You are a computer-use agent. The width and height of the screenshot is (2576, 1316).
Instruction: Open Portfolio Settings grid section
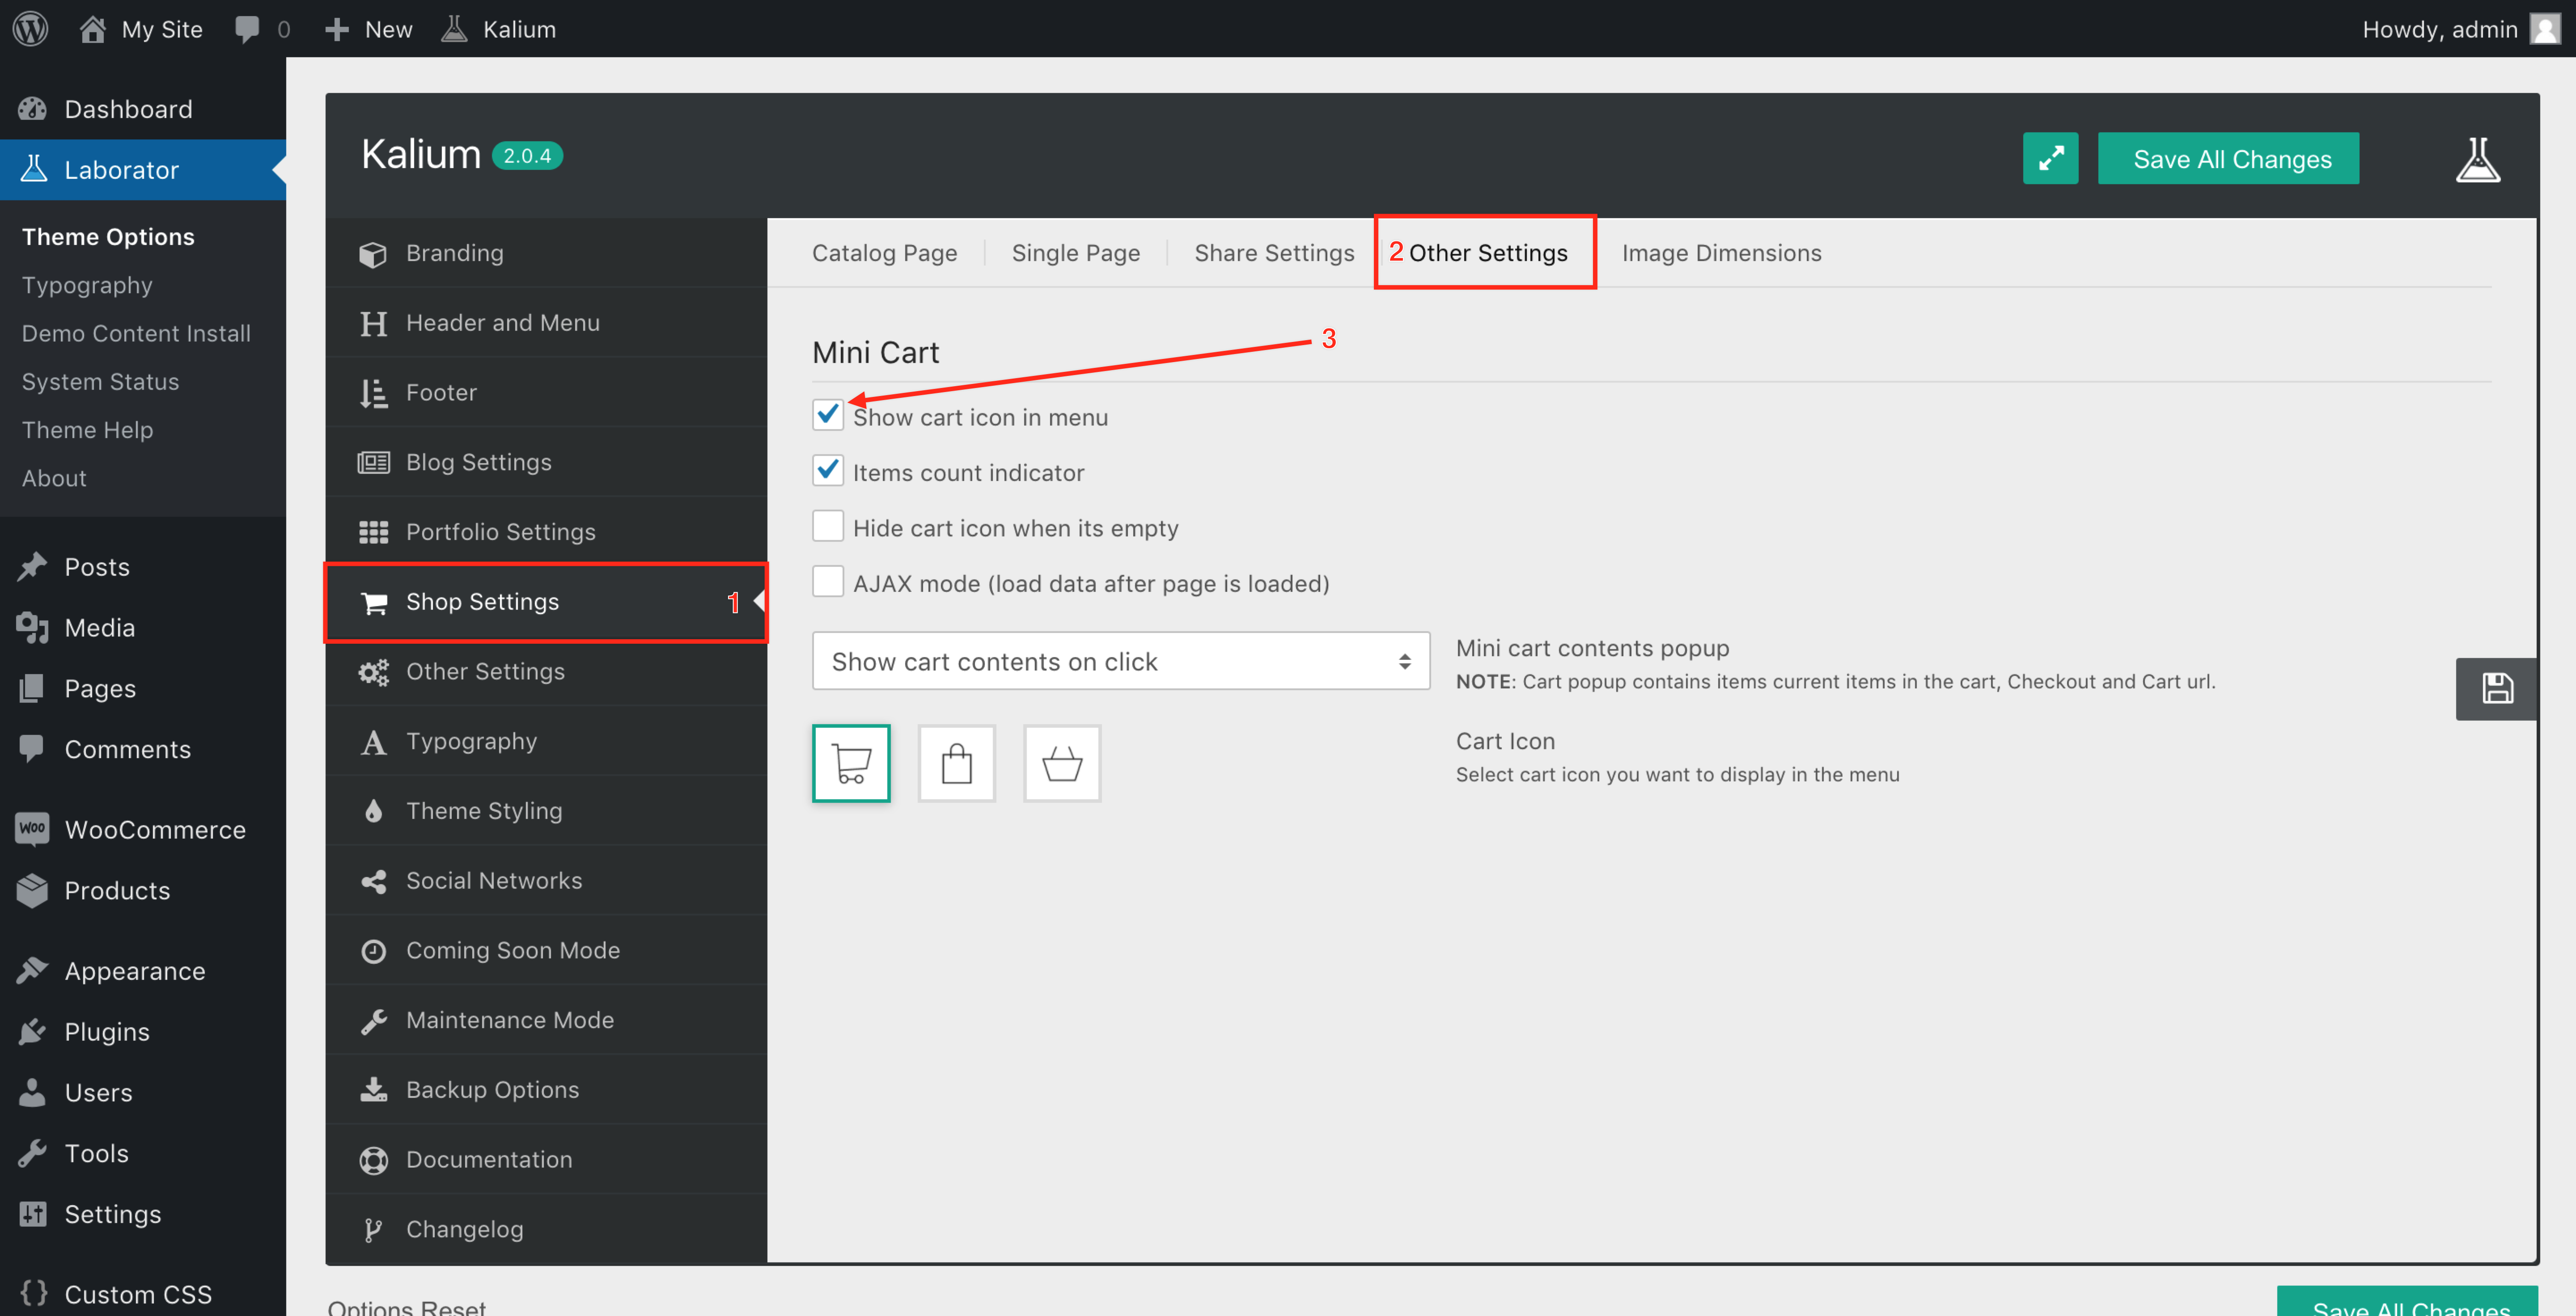546,531
